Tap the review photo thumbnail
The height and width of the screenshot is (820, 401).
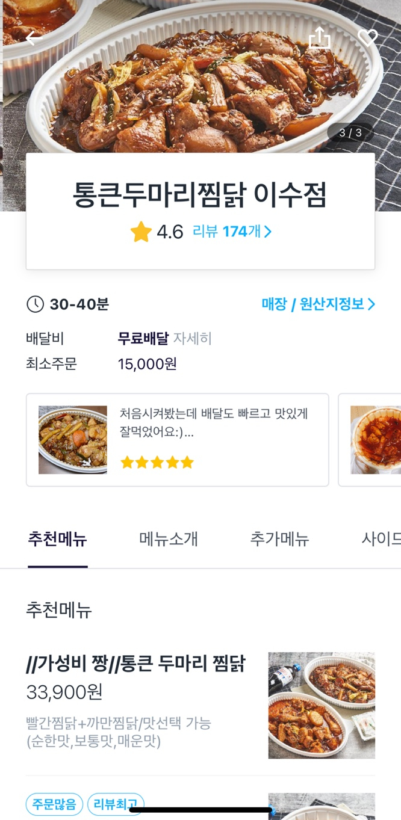[x=73, y=440]
